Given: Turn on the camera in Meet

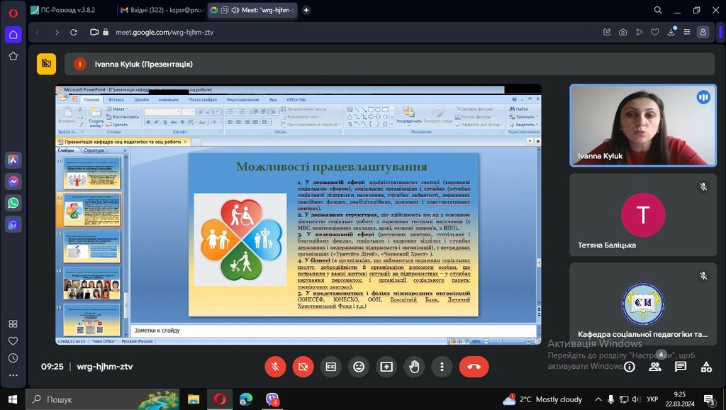Looking at the screenshot, I should click(x=303, y=367).
